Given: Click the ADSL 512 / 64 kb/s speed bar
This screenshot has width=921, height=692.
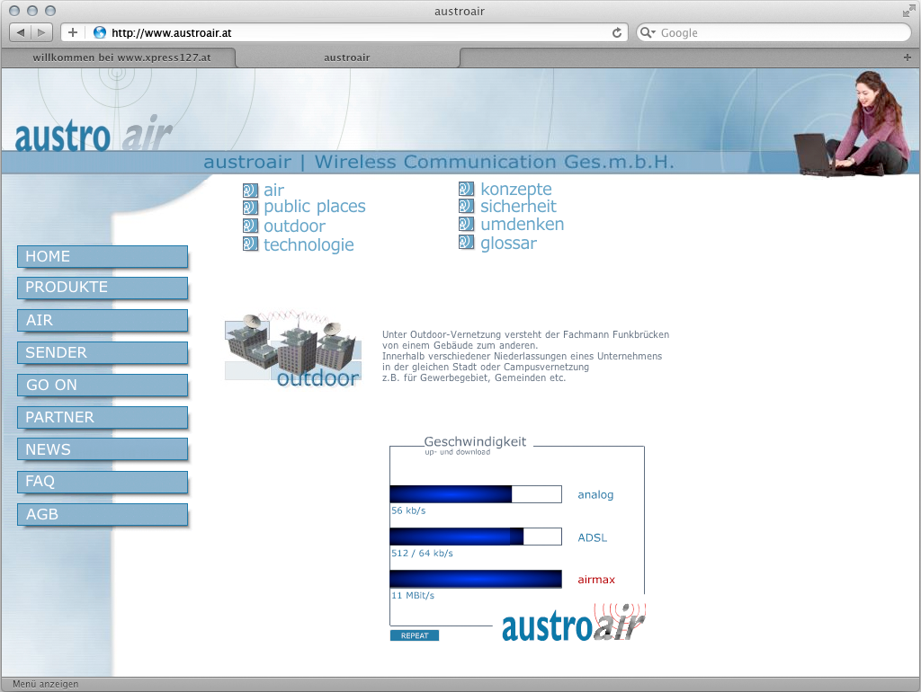Looking at the screenshot, I should (476, 537).
